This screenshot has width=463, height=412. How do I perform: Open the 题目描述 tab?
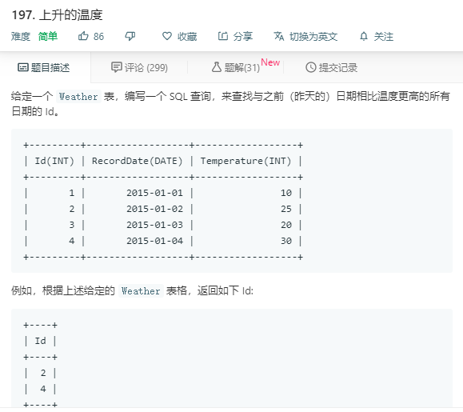(x=44, y=68)
